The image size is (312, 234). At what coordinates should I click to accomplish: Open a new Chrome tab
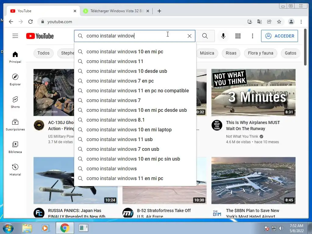[x=159, y=11]
